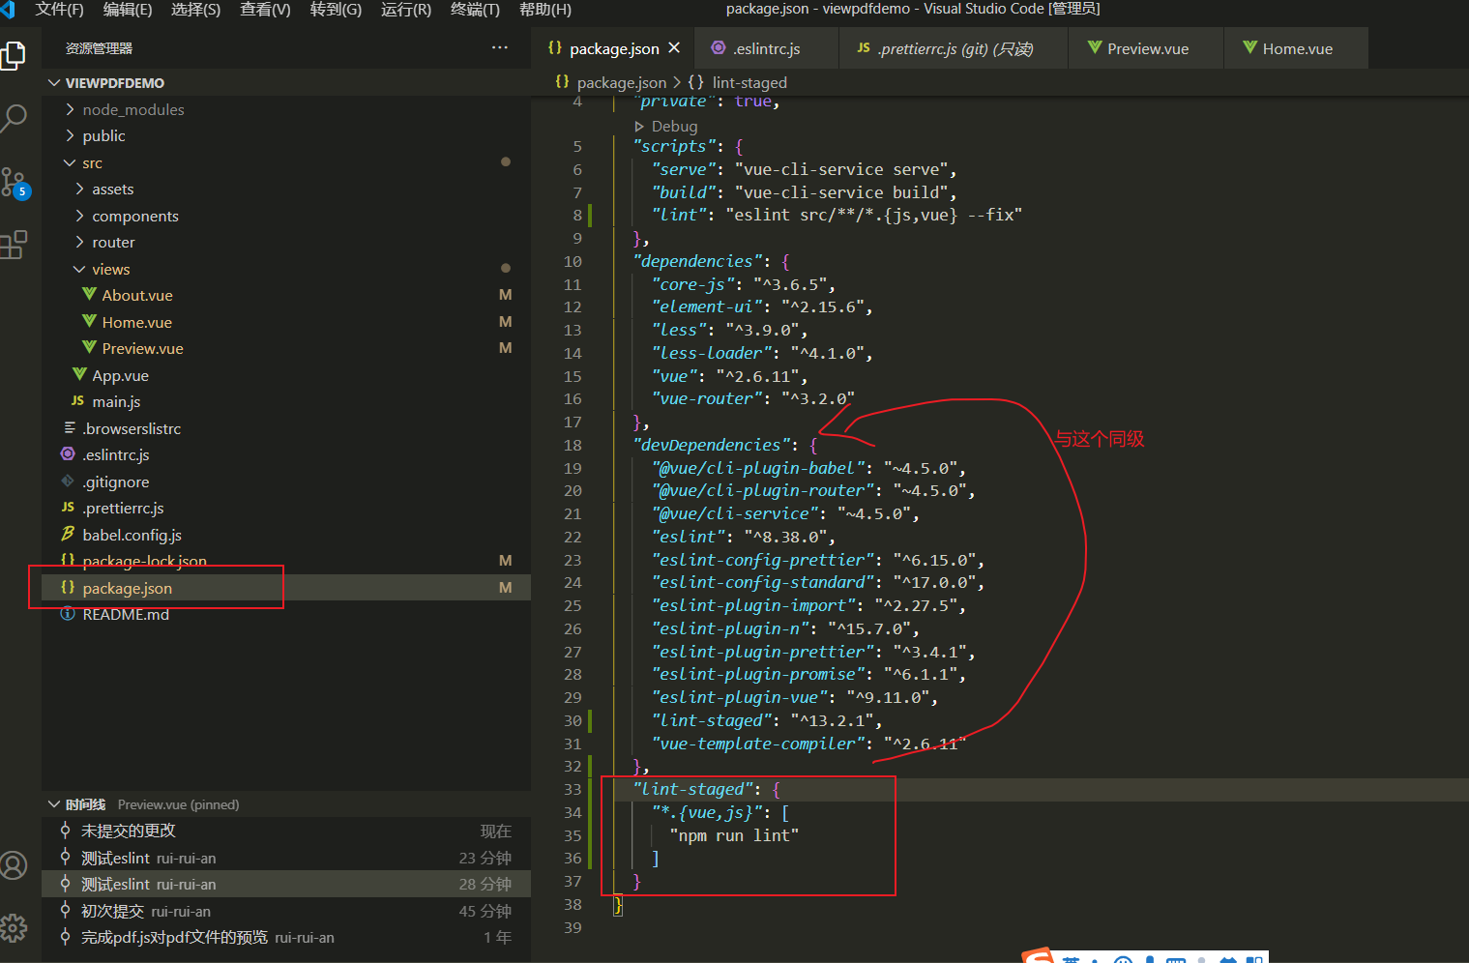This screenshot has width=1469, height=963.
Task: Open the 终端(T) menu
Action: 475,9
